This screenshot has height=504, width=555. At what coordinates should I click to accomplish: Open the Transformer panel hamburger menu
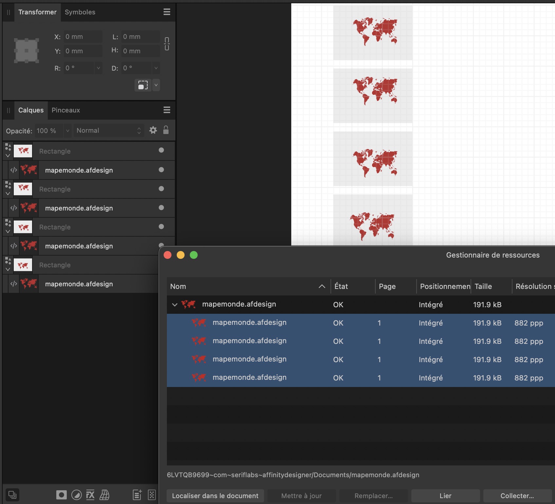tap(167, 12)
